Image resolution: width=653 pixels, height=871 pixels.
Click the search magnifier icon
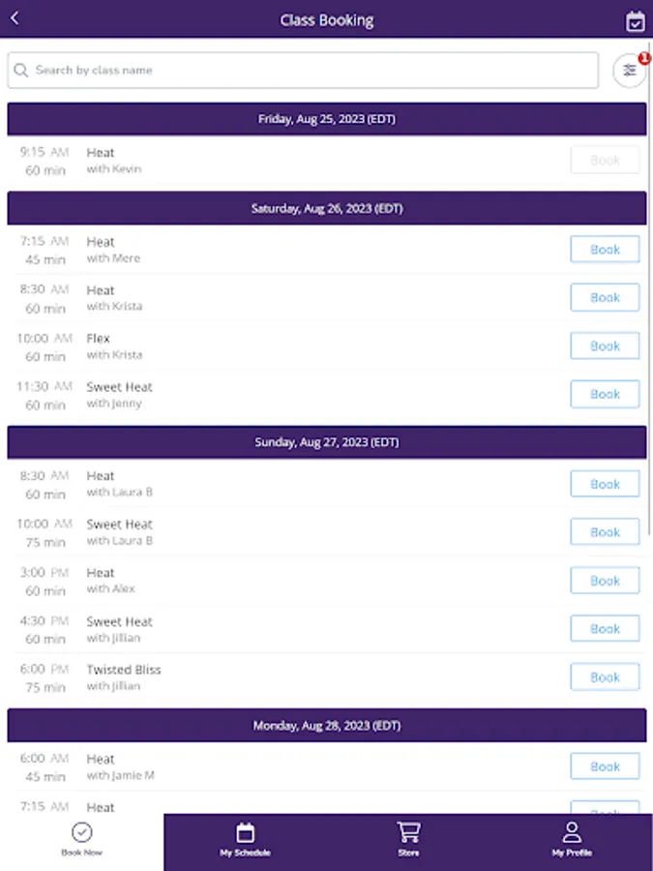pyautogui.click(x=21, y=71)
